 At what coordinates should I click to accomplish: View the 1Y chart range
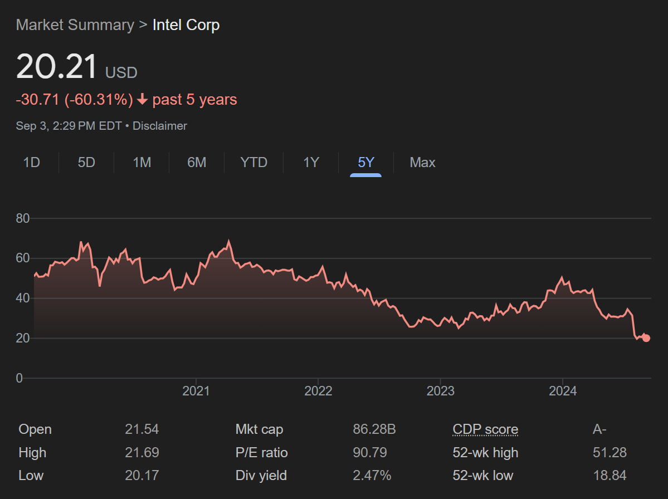pos(311,163)
